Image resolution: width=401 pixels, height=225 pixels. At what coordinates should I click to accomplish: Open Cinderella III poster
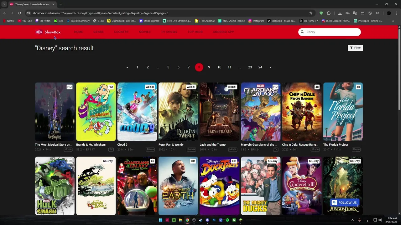pos(302,186)
